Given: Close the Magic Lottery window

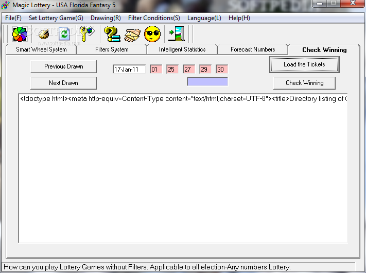Looking at the screenshot, I should click(353, 3).
